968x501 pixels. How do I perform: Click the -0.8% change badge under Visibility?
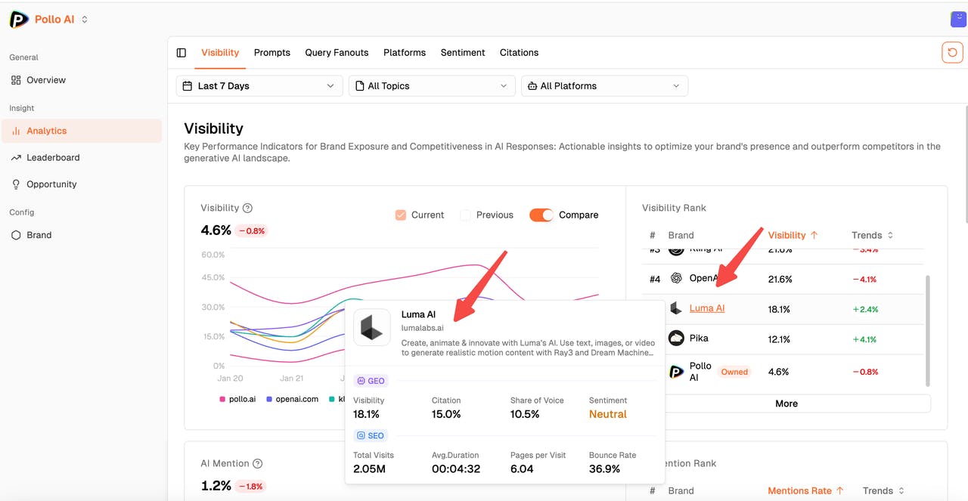[252, 230]
